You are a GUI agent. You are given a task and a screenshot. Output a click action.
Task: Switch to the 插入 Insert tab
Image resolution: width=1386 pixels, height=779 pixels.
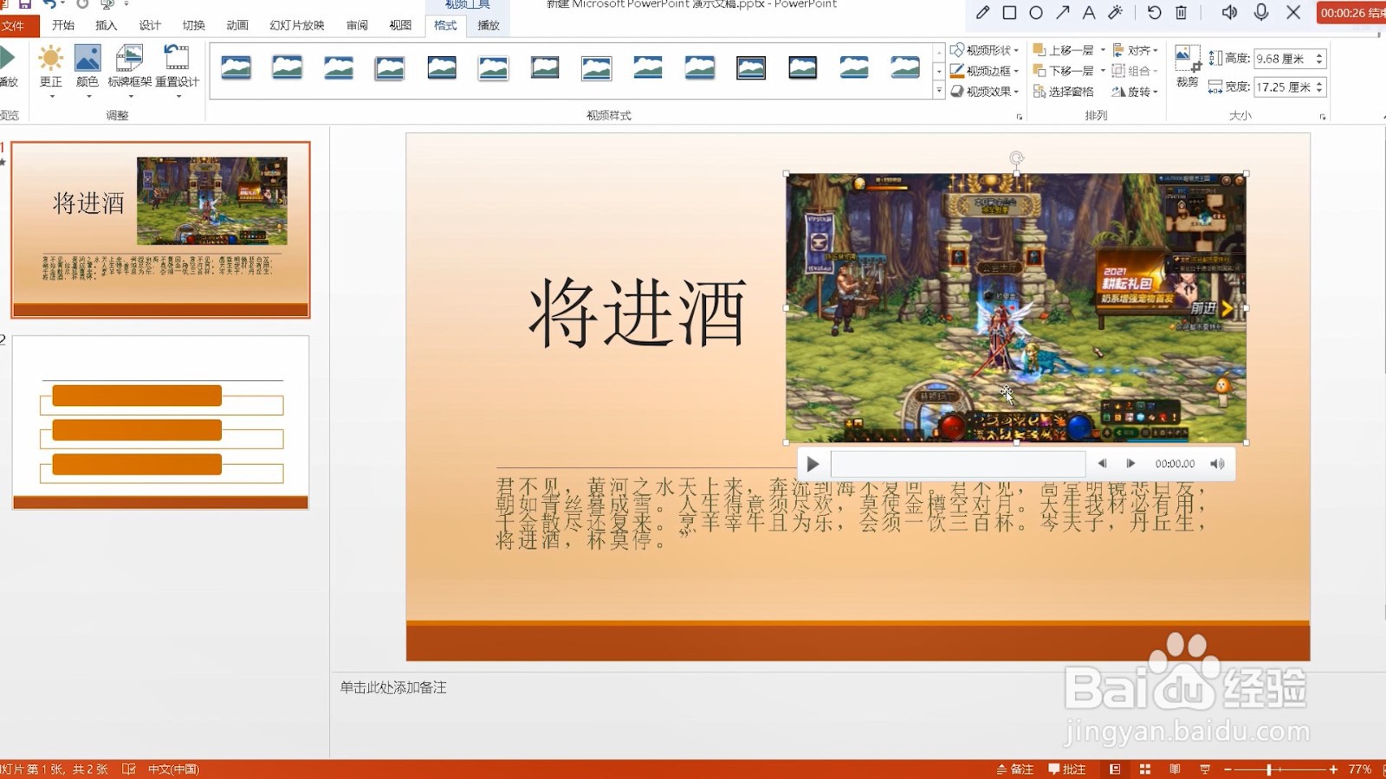(x=106, y=26)
